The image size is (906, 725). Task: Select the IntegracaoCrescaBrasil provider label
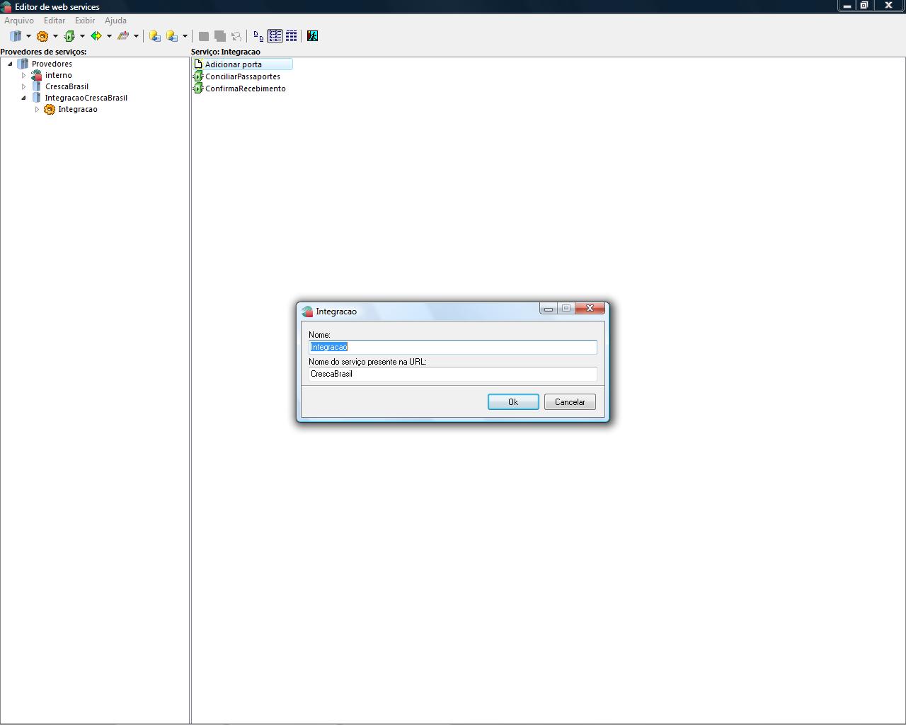pos(86,98)
